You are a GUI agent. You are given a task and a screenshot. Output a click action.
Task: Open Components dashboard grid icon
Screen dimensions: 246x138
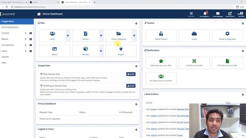coord(31,45)
